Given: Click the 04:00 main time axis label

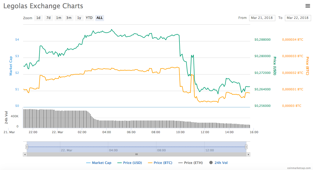Looking at the screenshot, I should click(x=107, y=132).
